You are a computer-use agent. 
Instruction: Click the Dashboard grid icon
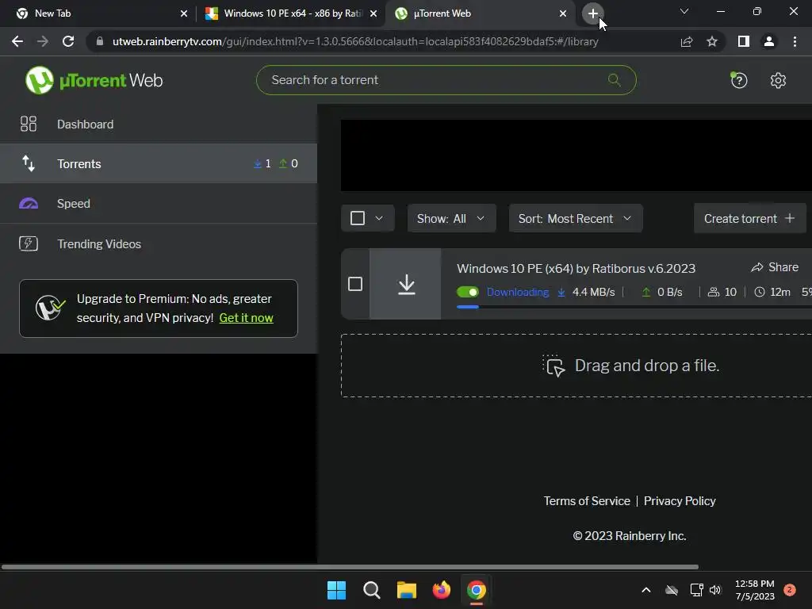29,124
